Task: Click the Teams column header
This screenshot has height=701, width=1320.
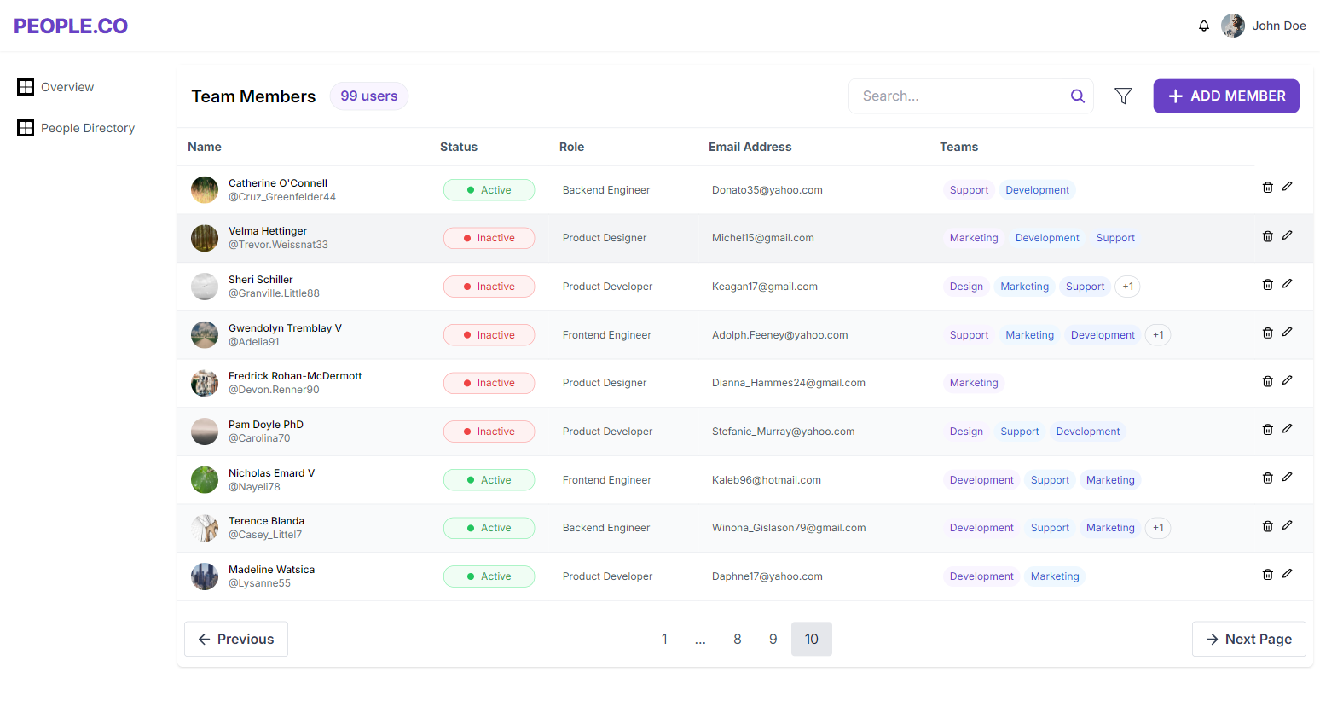Action: [958, 147]
